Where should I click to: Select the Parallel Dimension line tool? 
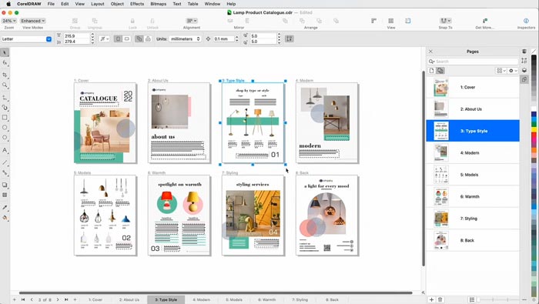click(5, 162)
